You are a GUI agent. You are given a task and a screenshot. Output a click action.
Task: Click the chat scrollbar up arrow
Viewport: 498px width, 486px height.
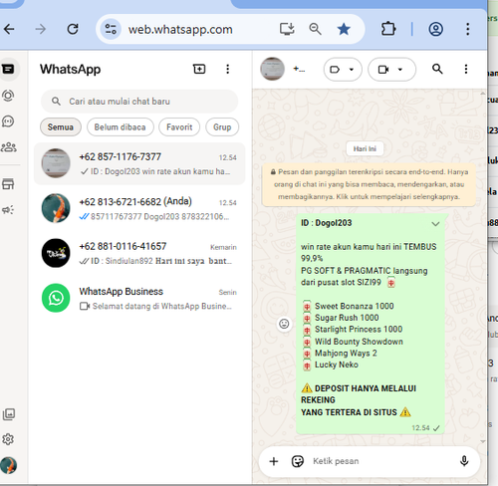[x=483, y=94]
